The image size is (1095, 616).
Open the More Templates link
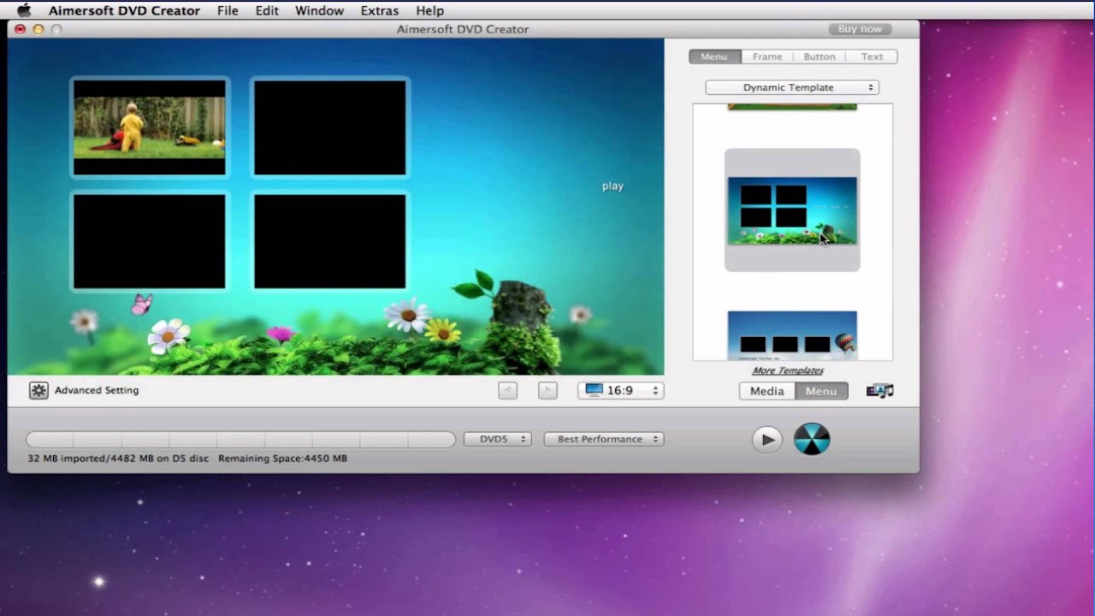point(788,370)
